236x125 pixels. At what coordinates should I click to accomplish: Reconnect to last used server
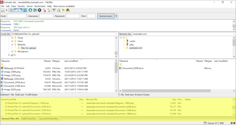(x=49, y=10)
